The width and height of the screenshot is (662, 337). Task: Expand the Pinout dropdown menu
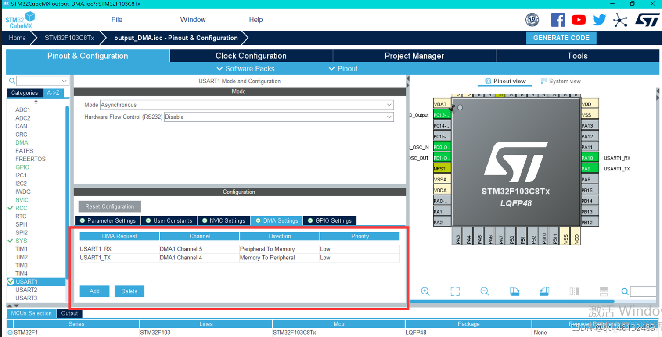point(343,69)
